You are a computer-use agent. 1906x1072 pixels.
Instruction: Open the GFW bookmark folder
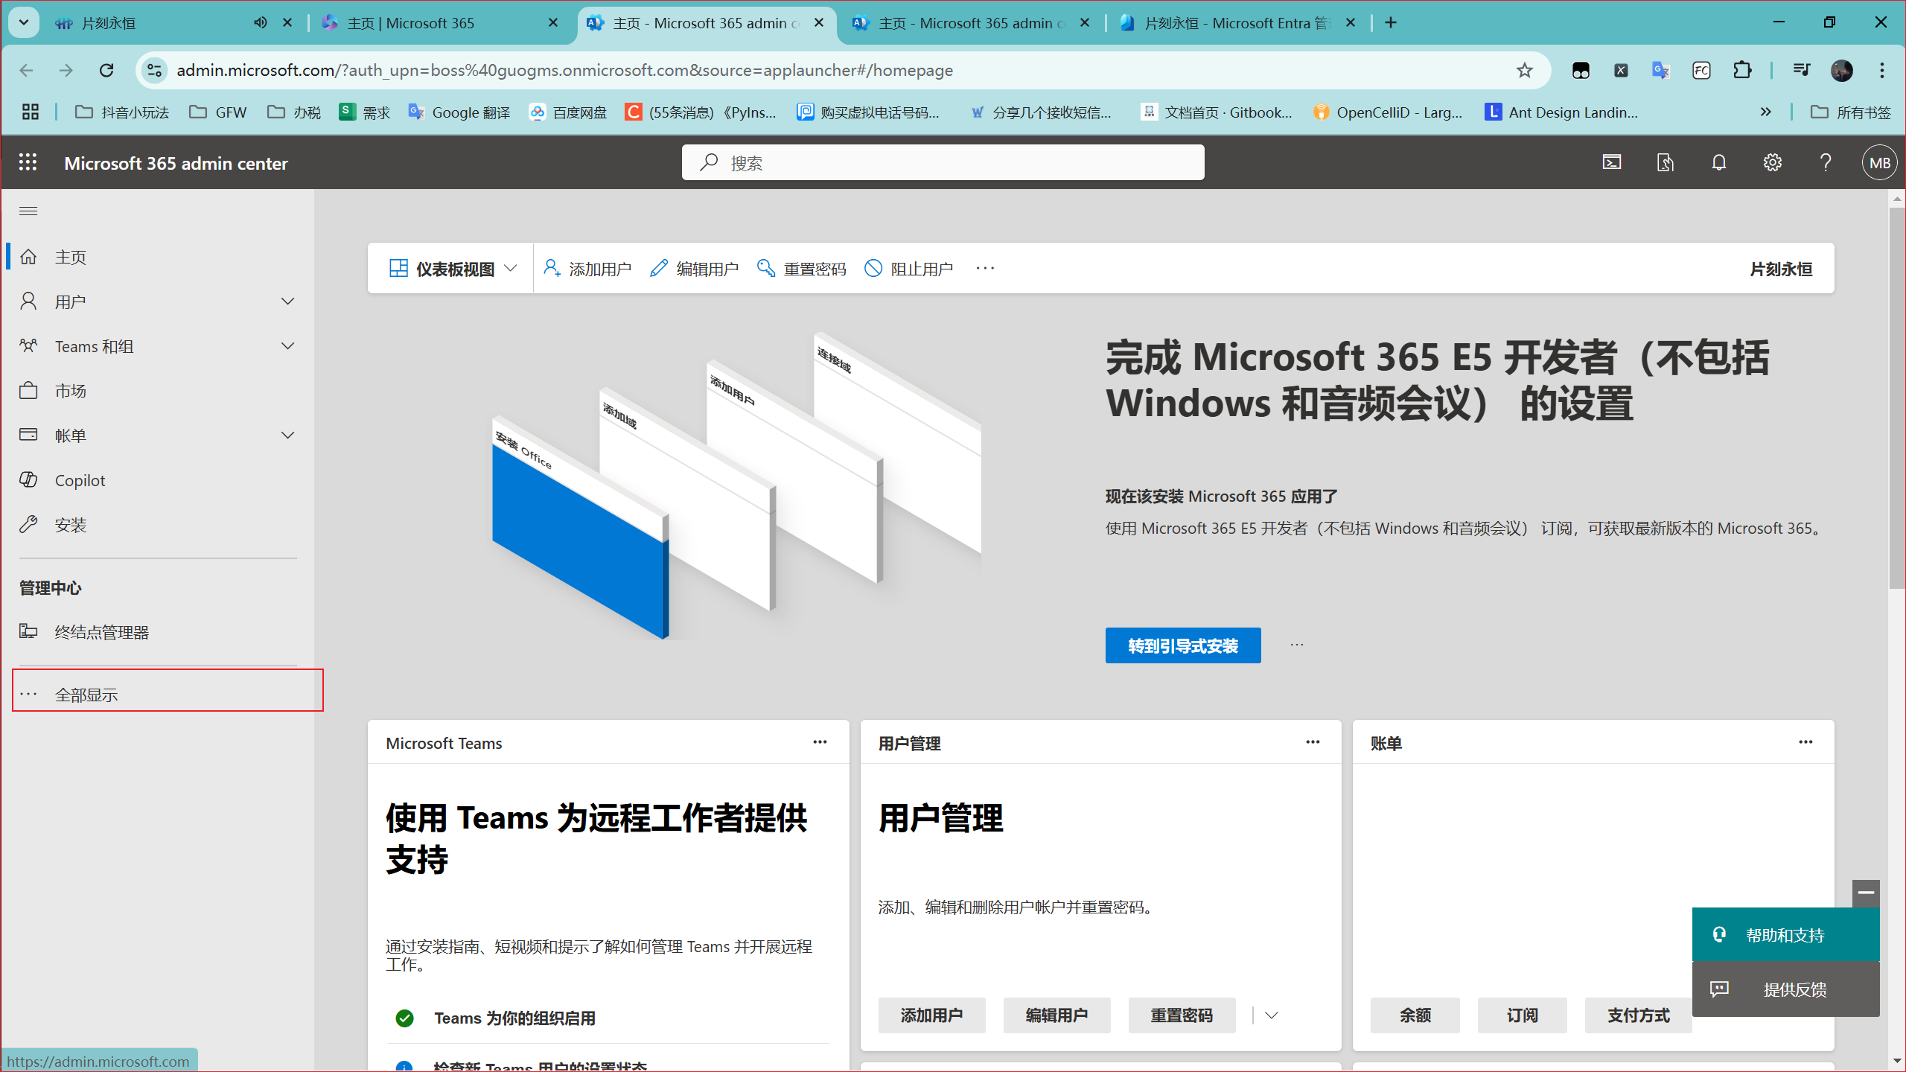coord(217,112)
